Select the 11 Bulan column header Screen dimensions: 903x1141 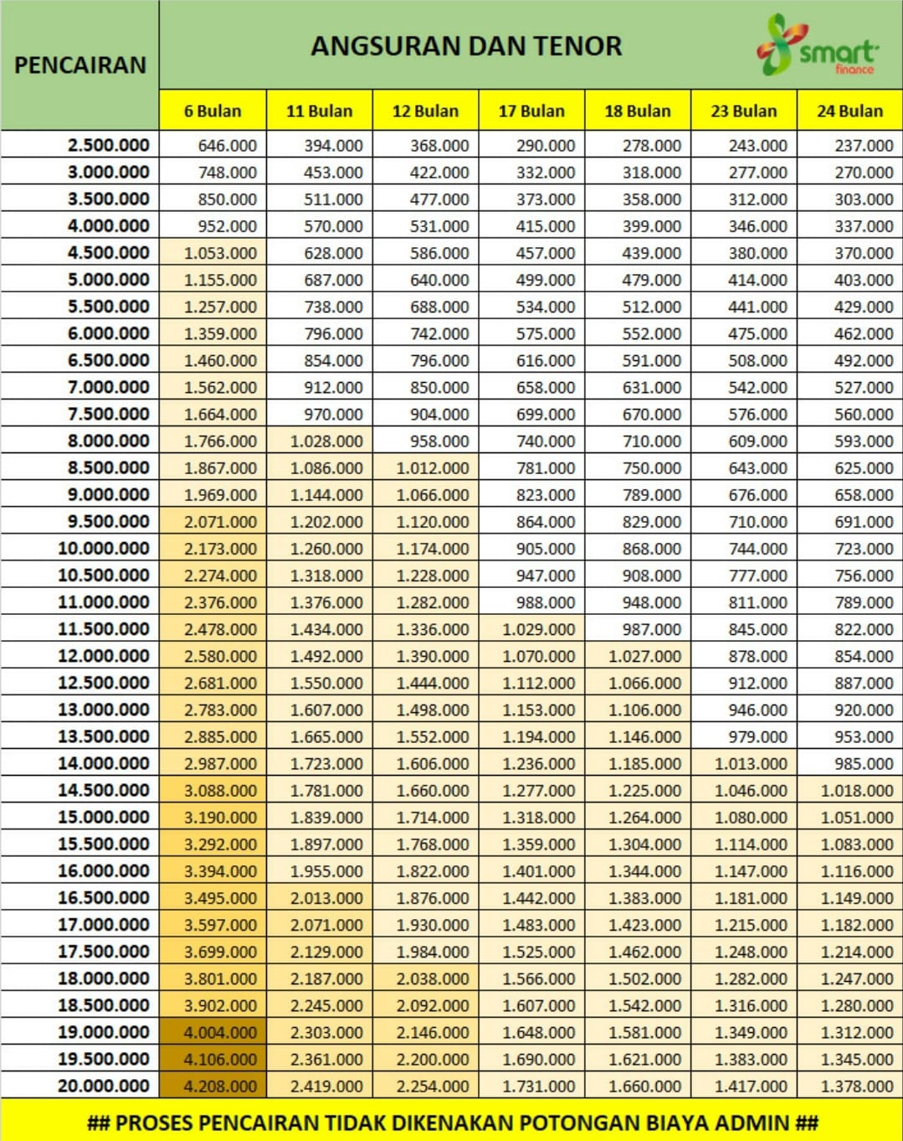pyautogui.click(x=319, y=111)
